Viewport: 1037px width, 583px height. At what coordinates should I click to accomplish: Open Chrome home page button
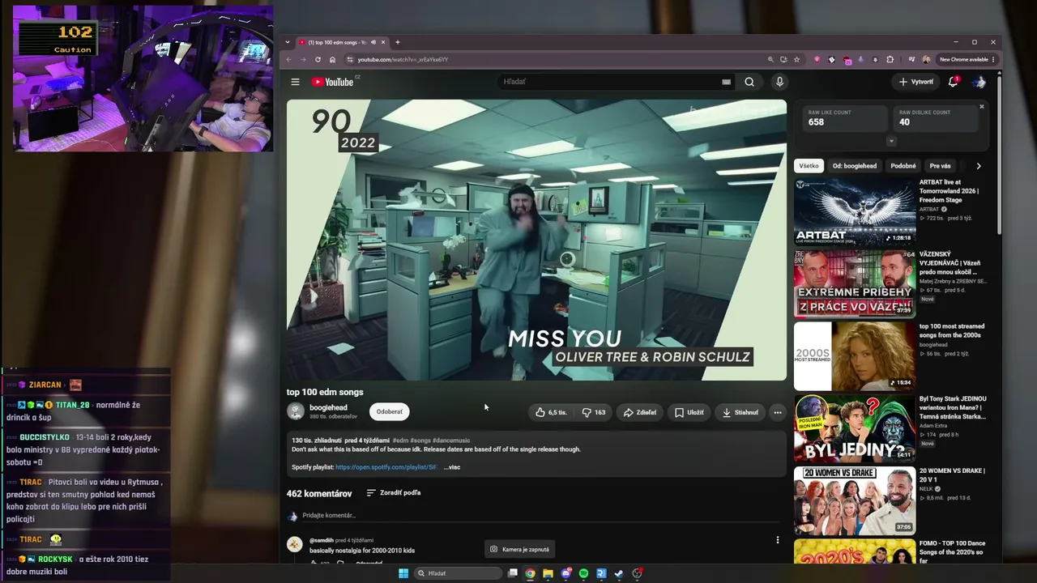332,59
